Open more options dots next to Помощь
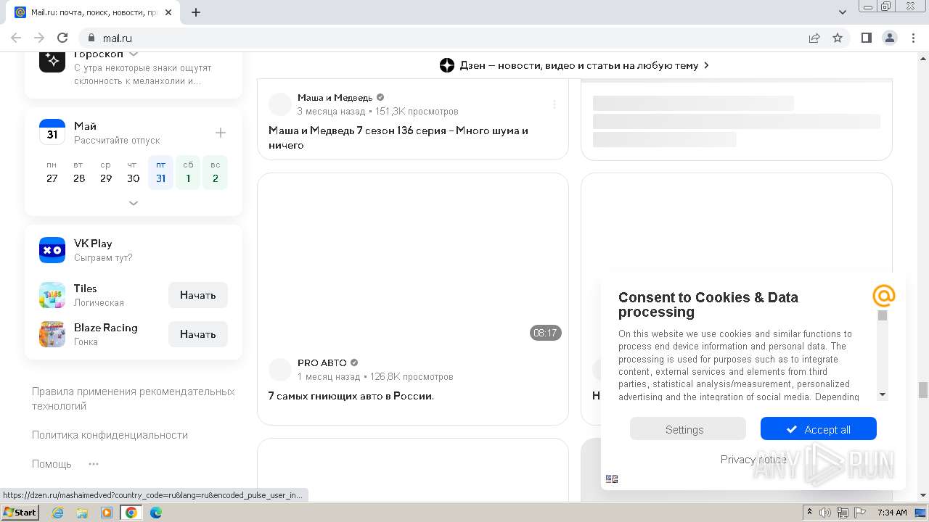 (x=94, y=464)
